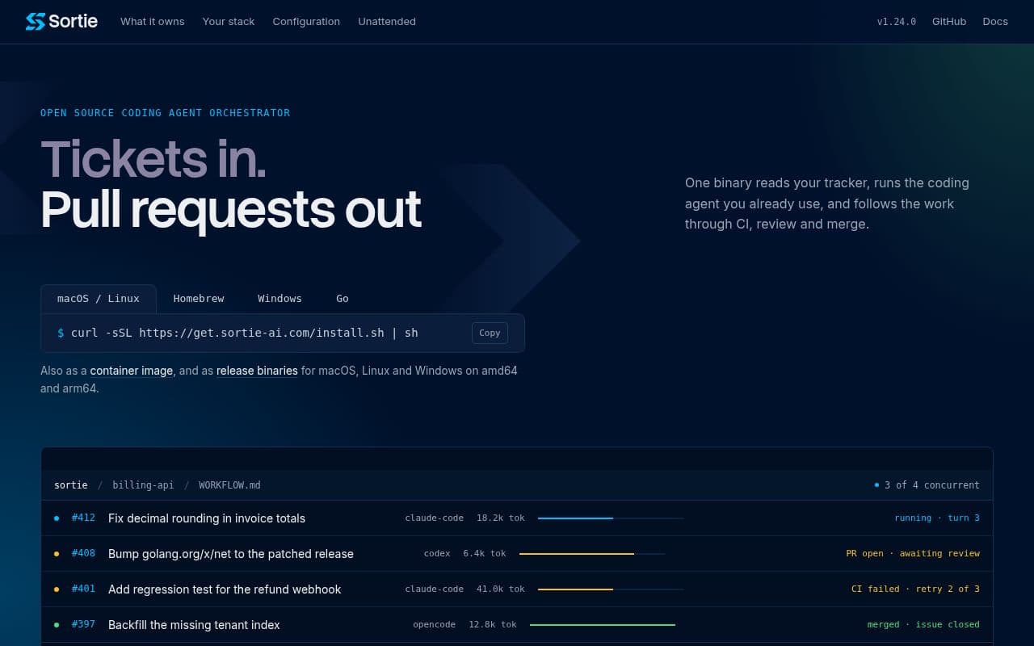Click the opencode agent label
This screenshot has height=646, width=1034.
tap(434, 624)
